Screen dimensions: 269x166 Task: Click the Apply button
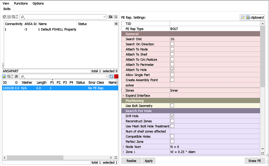[x=149, y=161]
